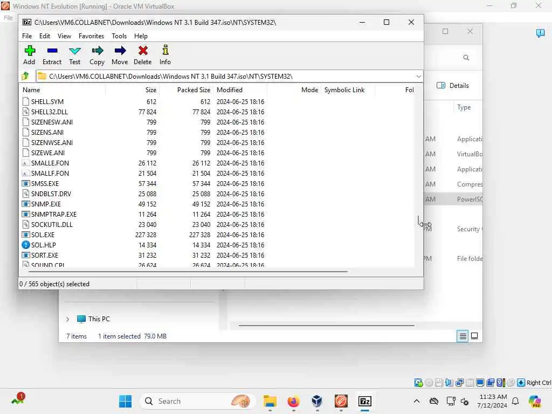Select SIZENESW.ANI cursor file
Screen dimensions: 552x414
52,122
